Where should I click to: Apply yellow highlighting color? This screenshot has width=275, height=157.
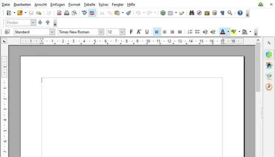click(x=234, y=32)
